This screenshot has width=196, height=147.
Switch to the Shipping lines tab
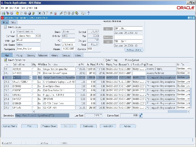point(31,55)
